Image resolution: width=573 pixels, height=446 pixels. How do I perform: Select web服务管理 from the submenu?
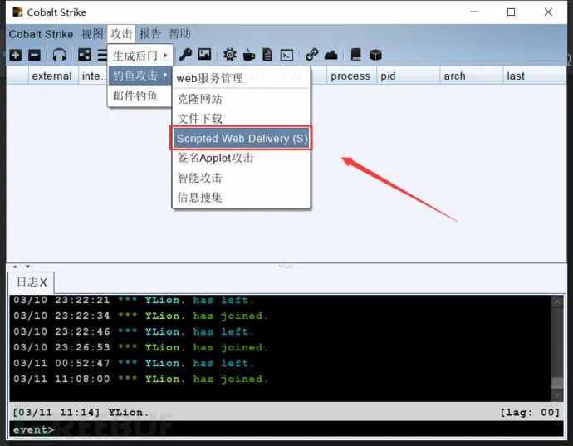[x=241, y=78]
